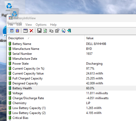Select the Battery Health row
Screen dimensions: 136x121
71,88
